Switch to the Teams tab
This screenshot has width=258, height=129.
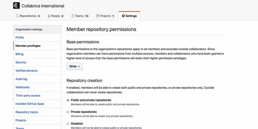tap(79, 16)
